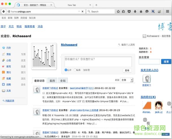Open the URL bar history dropdown arrow
Screen dimensions: 172x139
(x=78, y=12)
